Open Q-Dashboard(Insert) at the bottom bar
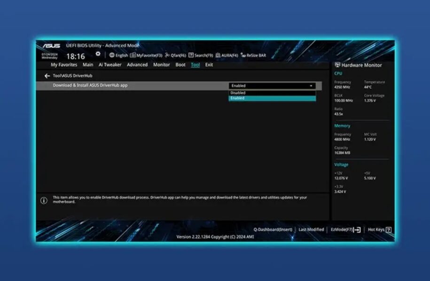 (x=273, y=230)
